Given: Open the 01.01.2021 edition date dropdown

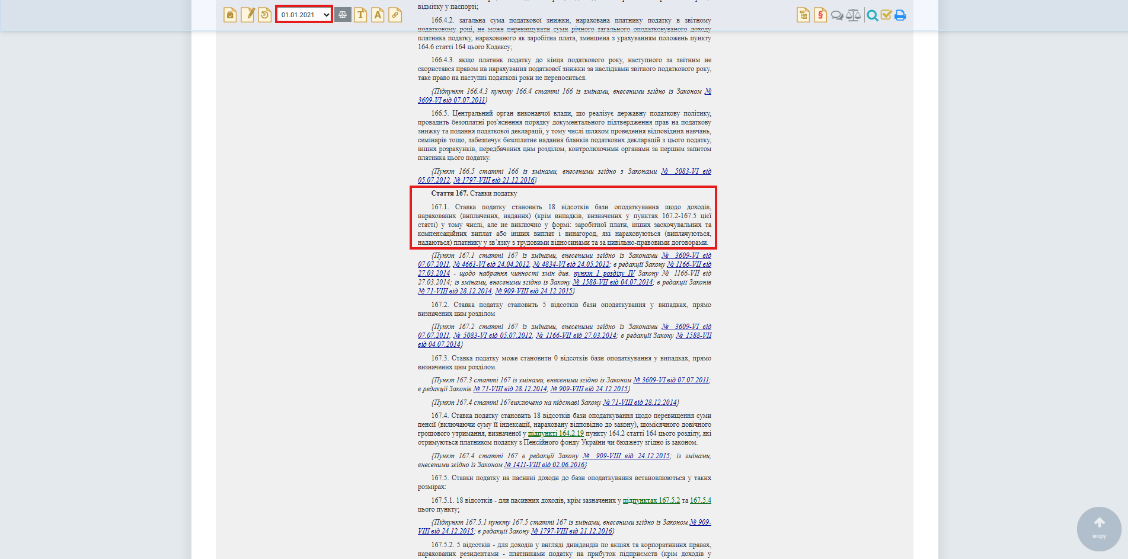Looking at the screenshot, I should click(304, 15).
